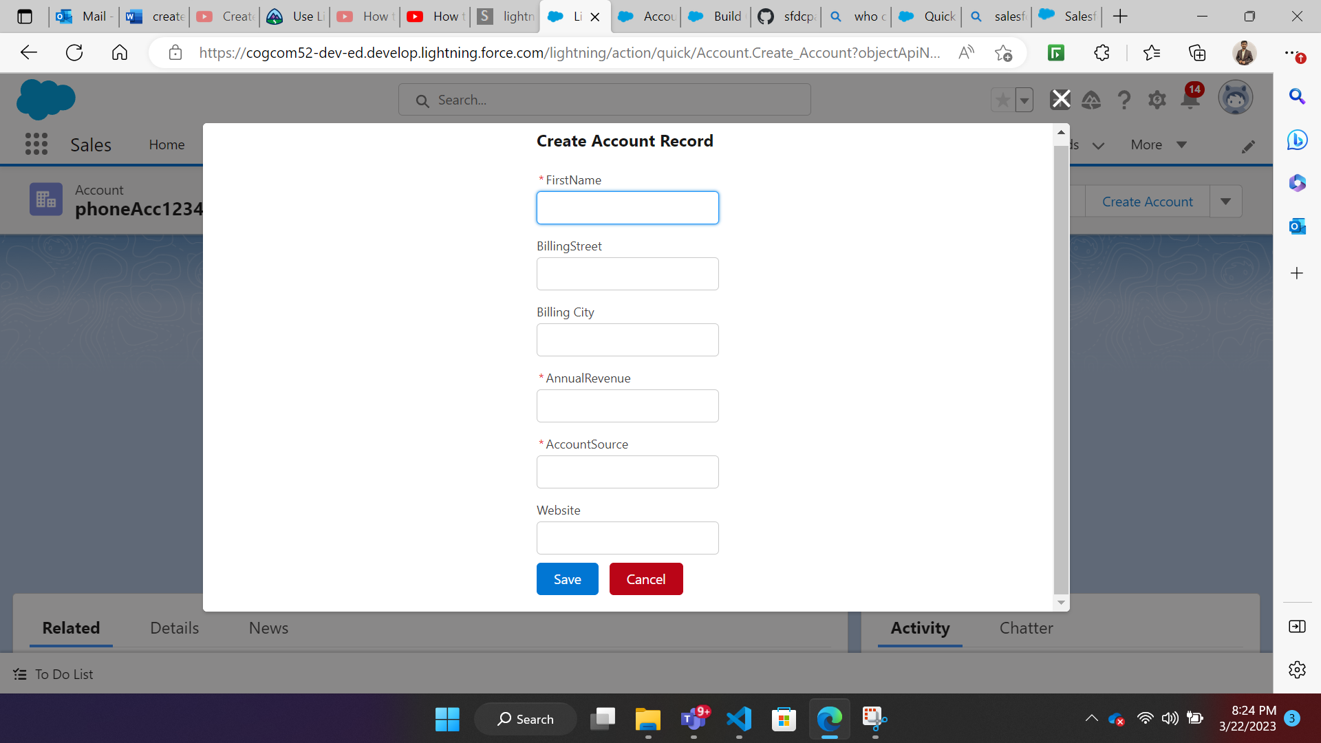
Task: Switch to the Details tab
Action: tap(174, 627)
